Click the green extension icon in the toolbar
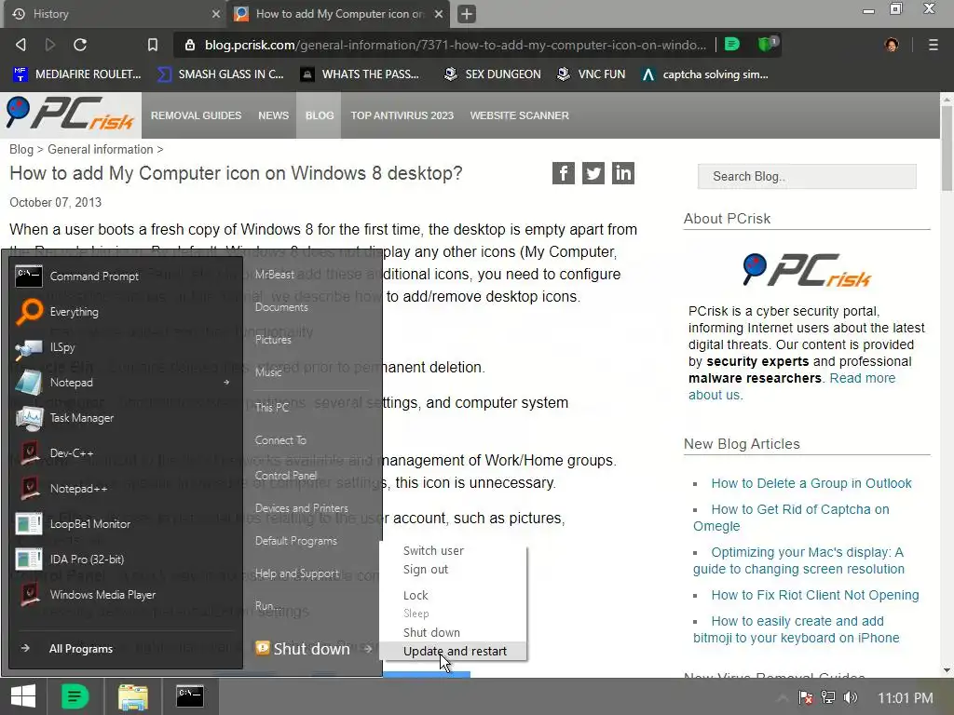The width and height of the screenshot is (954, 715). pyautogui.click(x=732, y=44)
